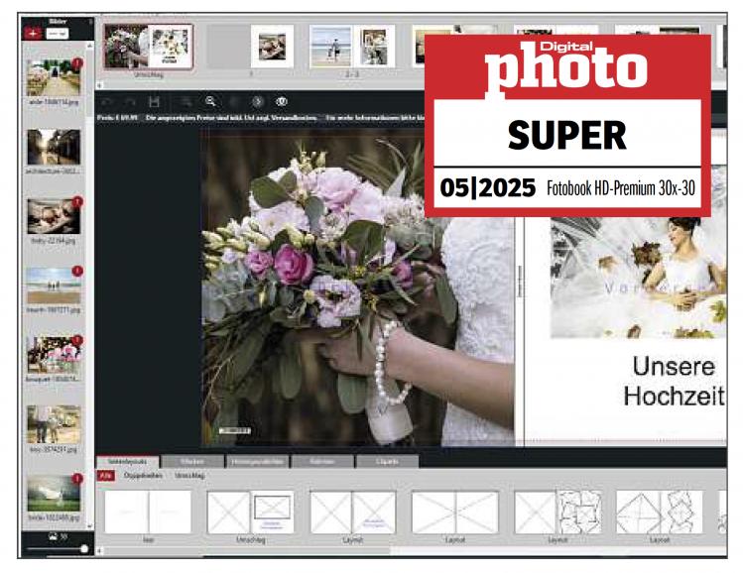The height and width of the screenshot is (573, 743).
Task: Click the white button beside the red plus
Action: 58,33
